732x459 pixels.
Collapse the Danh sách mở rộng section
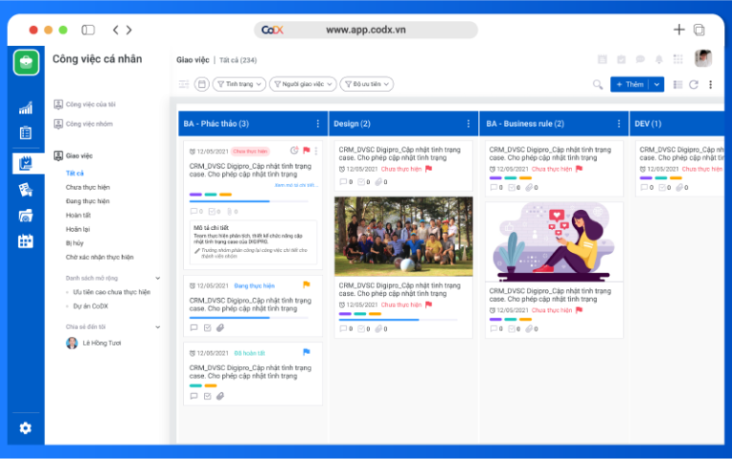click(x=158, y=278)
